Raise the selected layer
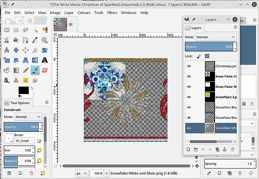Viewport: 259px width, 179px height. [203, 149]
